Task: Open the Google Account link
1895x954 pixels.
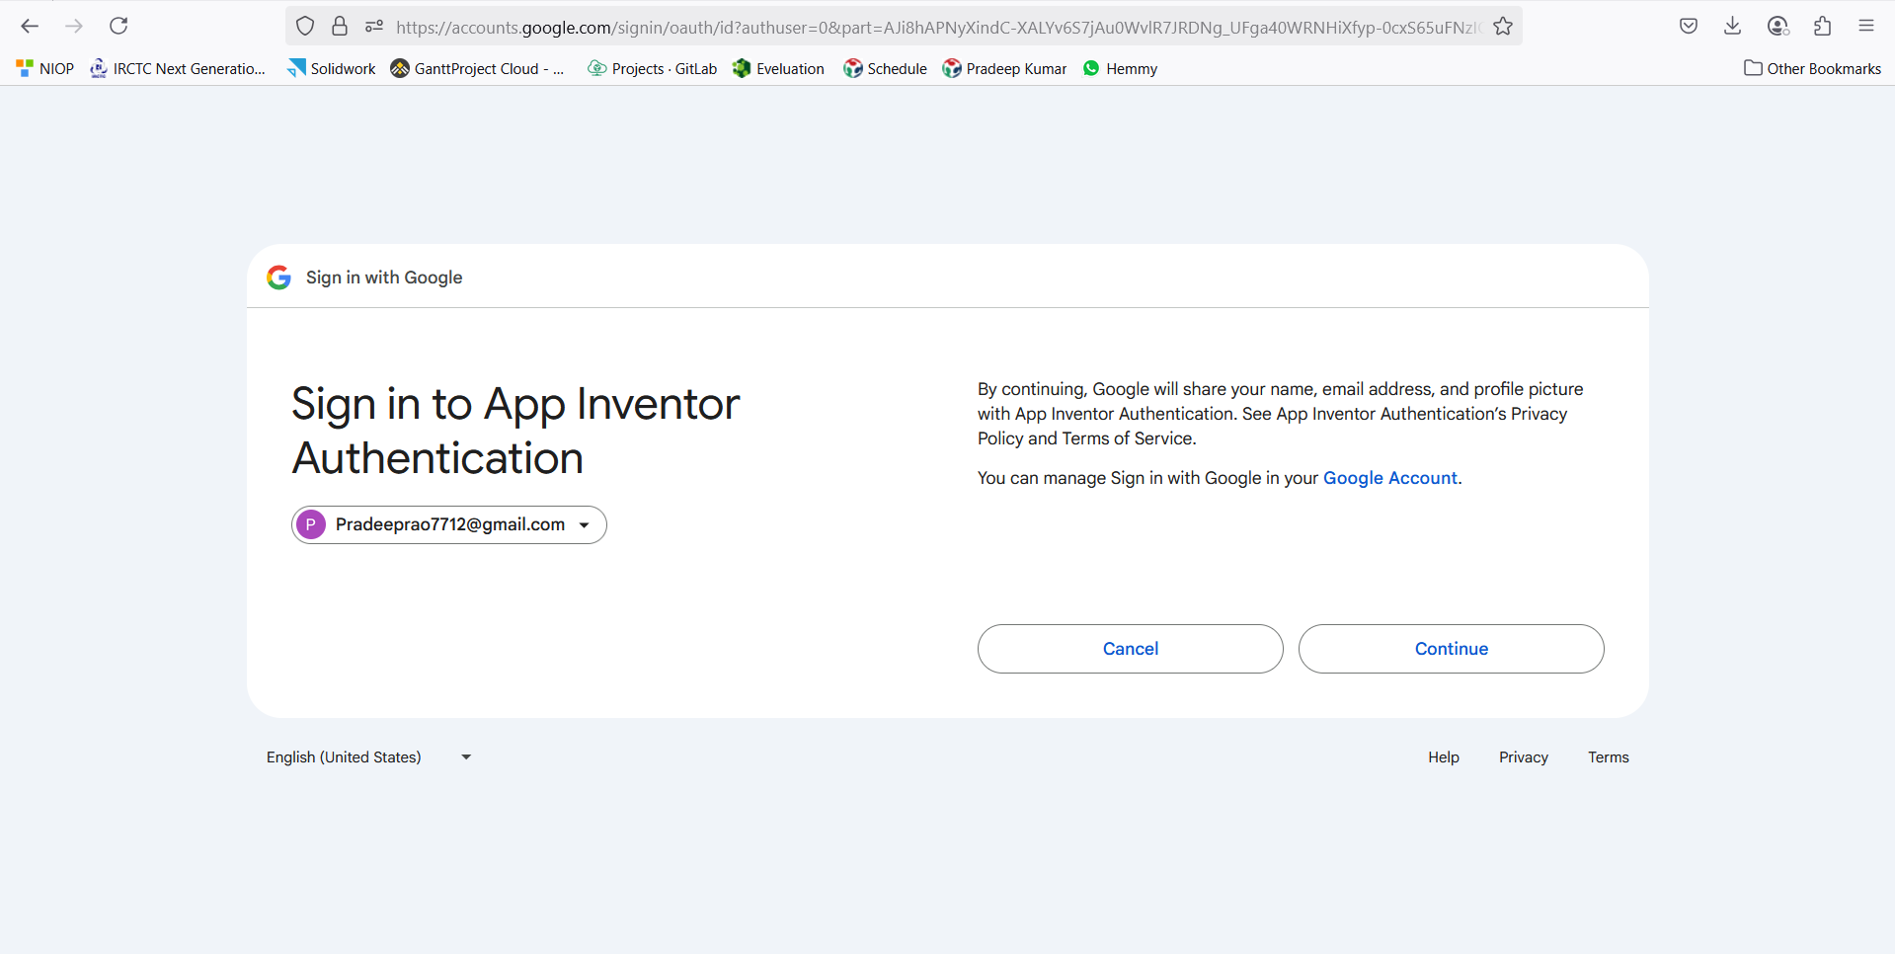Action: tap(1390, 478)
